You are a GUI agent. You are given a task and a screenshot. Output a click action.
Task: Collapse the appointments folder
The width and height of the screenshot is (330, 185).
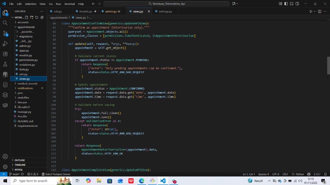(25, 27)
